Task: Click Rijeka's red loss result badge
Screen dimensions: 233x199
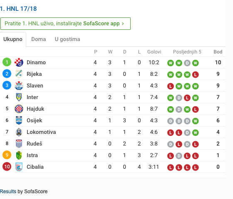Action: 196,75
